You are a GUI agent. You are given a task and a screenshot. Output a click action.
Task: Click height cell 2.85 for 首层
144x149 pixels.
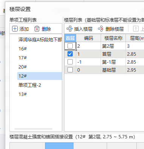[x=135, y=54]
